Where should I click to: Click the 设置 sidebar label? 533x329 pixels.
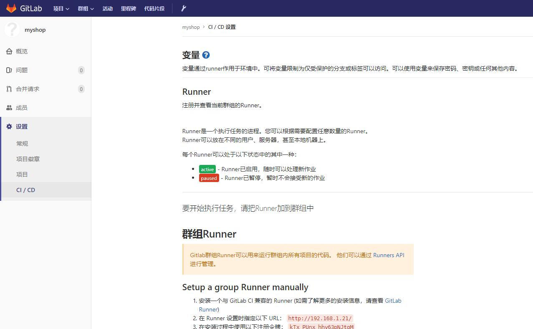tap(22, 127)
